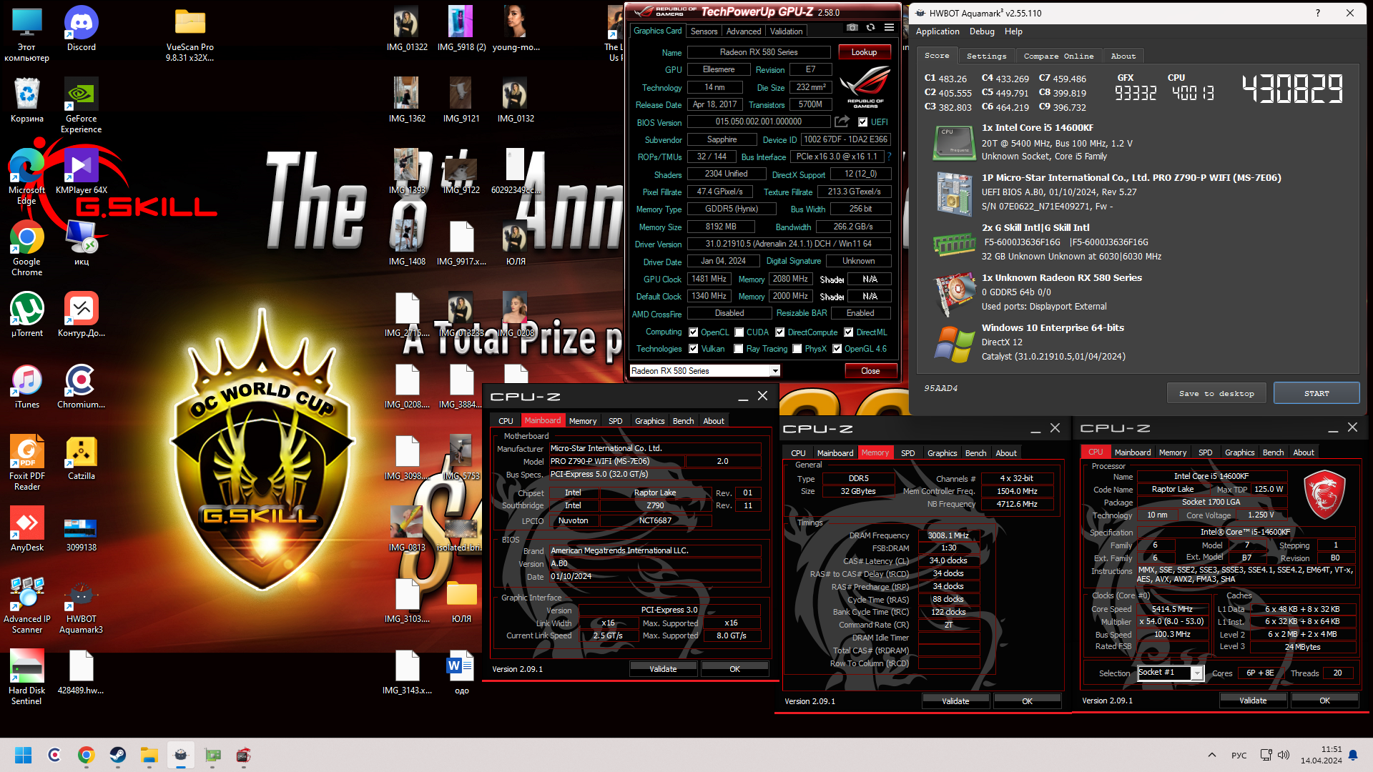Click the Lookup button in GPU-Z

864,52
